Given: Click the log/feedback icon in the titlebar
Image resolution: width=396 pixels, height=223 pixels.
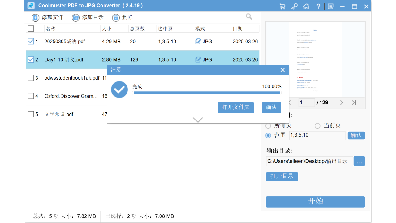Looking at the screenshot, I should pos(330,6).
